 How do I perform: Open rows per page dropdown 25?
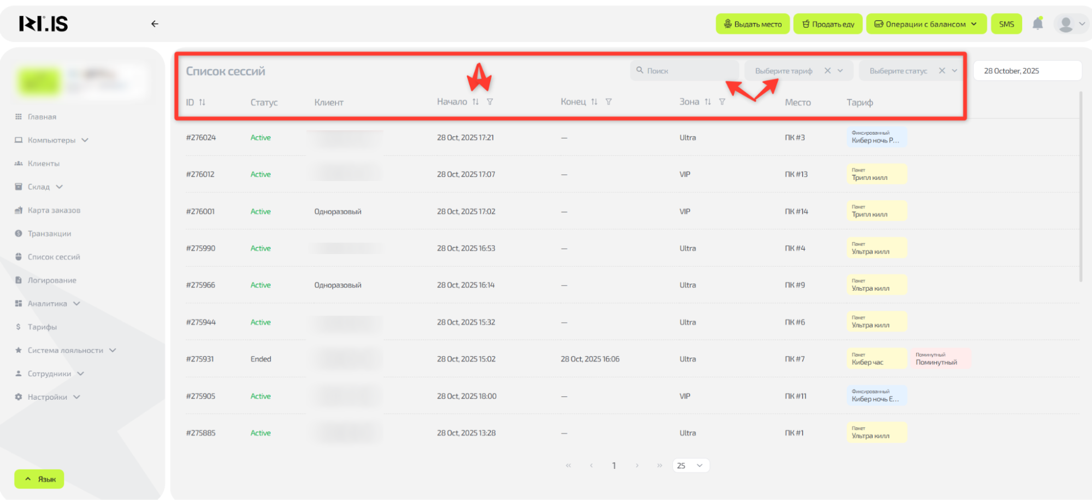pyautogui.click(x=690, y=466)
